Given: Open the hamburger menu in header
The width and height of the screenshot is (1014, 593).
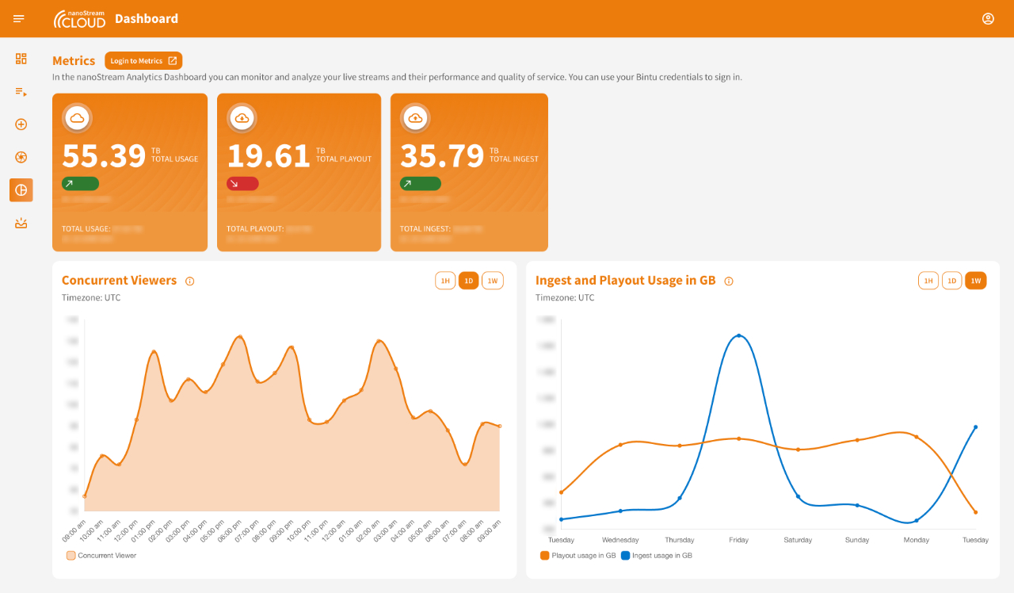Looking at the screenshot, I should (x=19, y=18).
